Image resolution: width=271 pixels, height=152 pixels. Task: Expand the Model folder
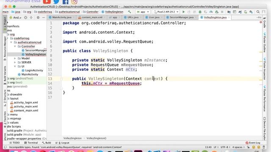click(15, 58)
